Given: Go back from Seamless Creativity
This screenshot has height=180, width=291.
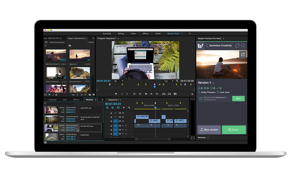Looking at the screenshot, I should click(207, 46).
